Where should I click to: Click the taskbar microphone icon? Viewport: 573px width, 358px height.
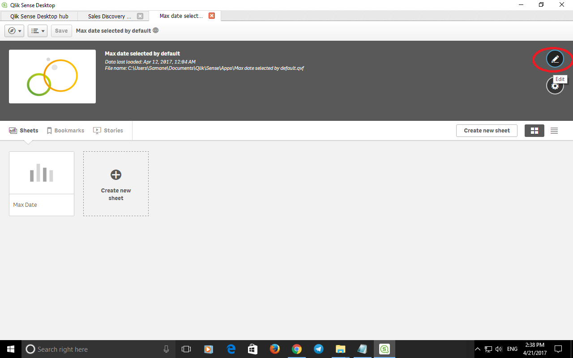point(167,349)
